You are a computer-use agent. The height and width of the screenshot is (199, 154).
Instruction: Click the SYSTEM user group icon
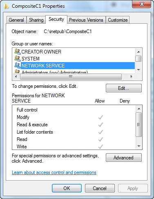tap(18, 58)
